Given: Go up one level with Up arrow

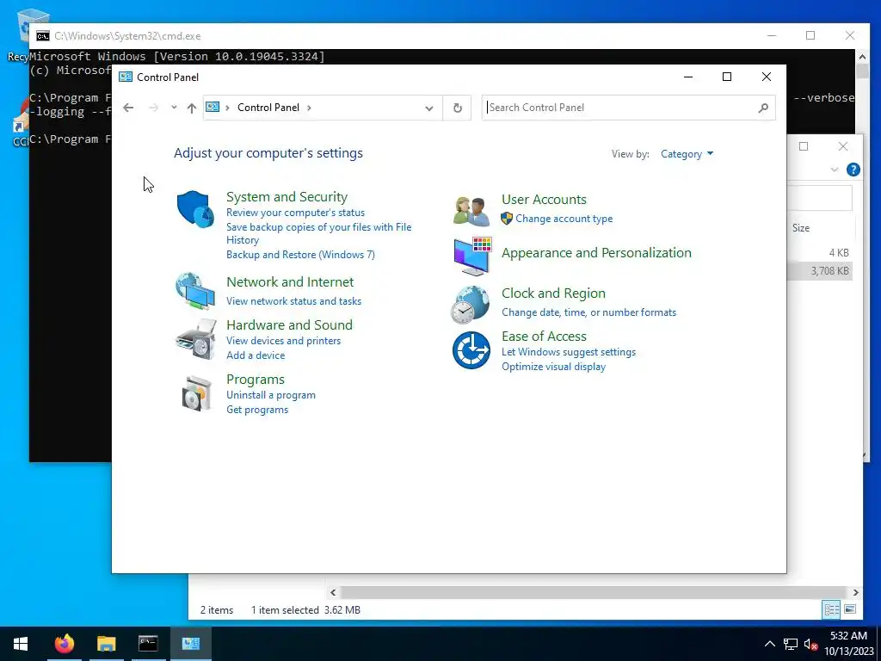Looking at the screenshot, I should click(192, 108).
